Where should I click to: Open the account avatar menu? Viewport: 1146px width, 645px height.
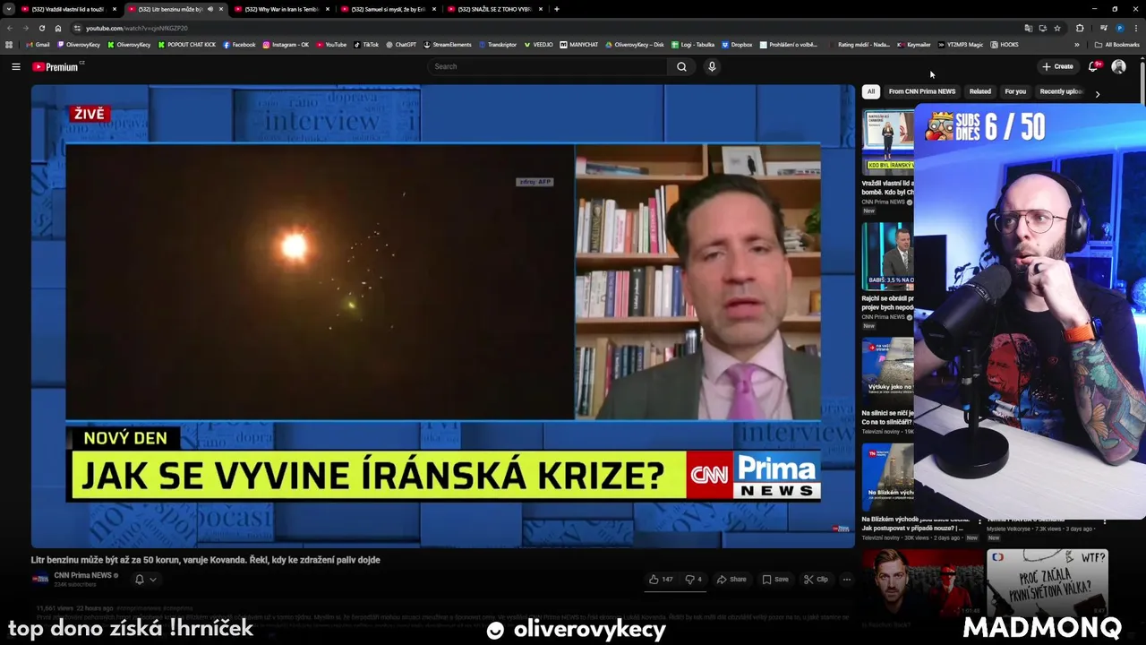pos(1118,66)
